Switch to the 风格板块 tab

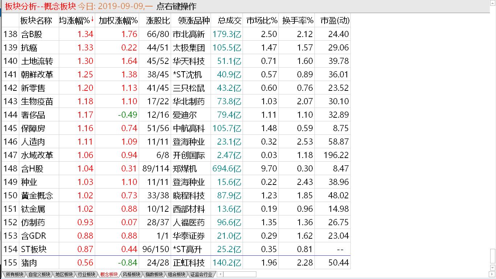pos(131,275)
